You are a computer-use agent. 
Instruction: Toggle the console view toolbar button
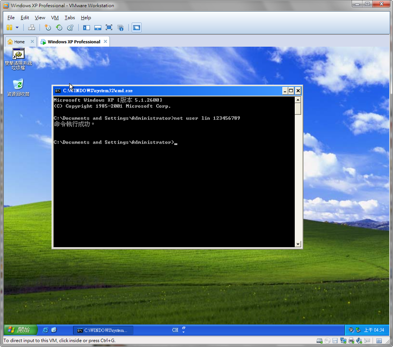(137, 28)
